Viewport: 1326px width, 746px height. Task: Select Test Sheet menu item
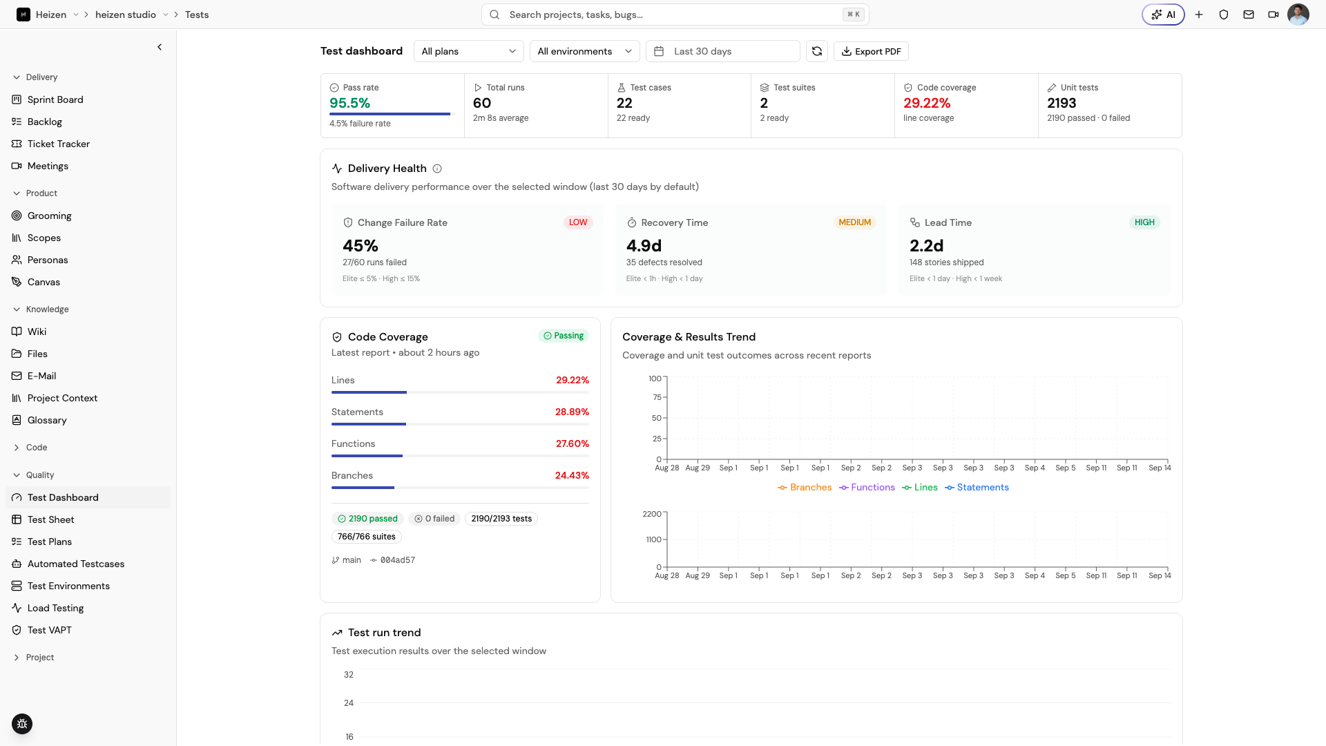pos(88,519)
